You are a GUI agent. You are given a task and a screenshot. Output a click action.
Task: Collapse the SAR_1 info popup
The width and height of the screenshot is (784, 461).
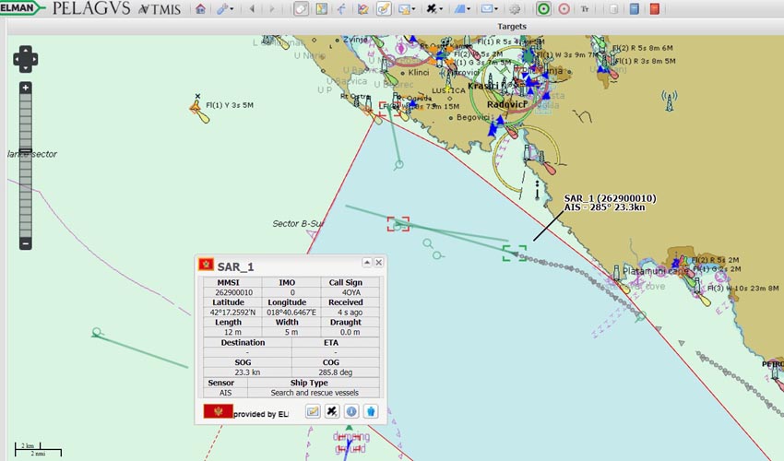point(366,263)
